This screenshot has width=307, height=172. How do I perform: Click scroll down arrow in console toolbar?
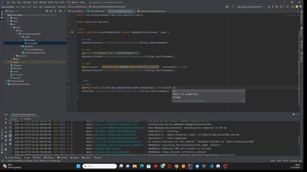[x=11, y=128]
